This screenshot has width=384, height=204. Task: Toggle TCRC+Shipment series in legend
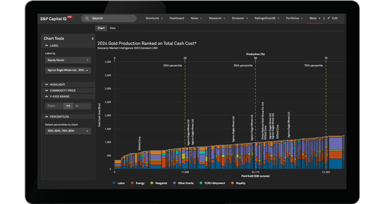click(212, 183)
